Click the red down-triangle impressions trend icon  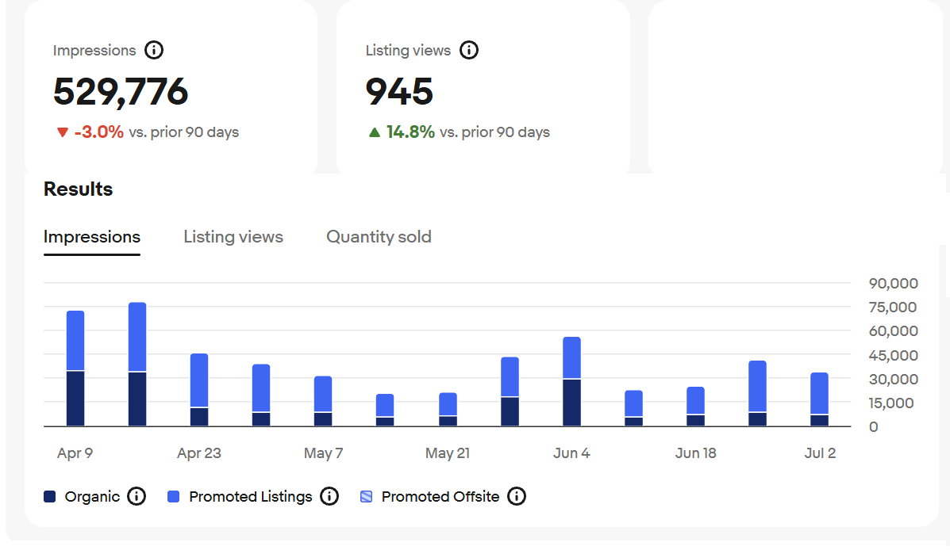[x=63, y=132]
